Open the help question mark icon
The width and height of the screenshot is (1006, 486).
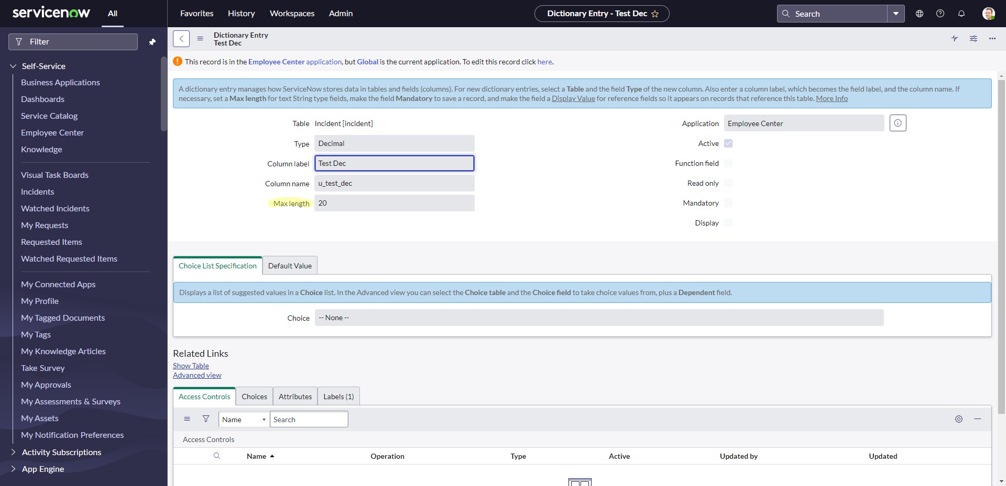click(x=941, y=14)
